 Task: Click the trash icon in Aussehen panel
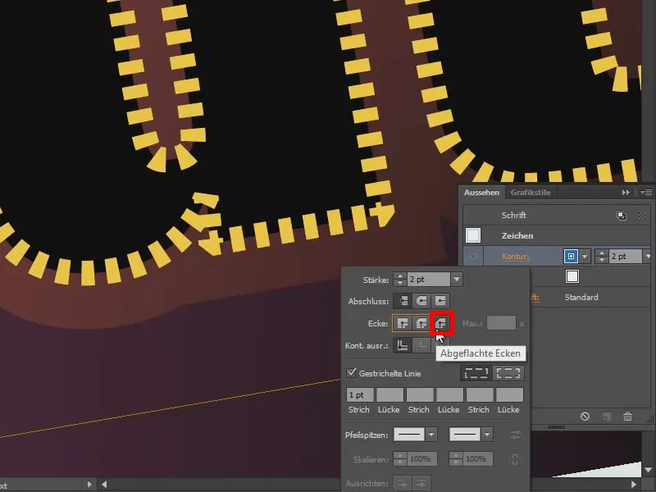pos(627,417)
